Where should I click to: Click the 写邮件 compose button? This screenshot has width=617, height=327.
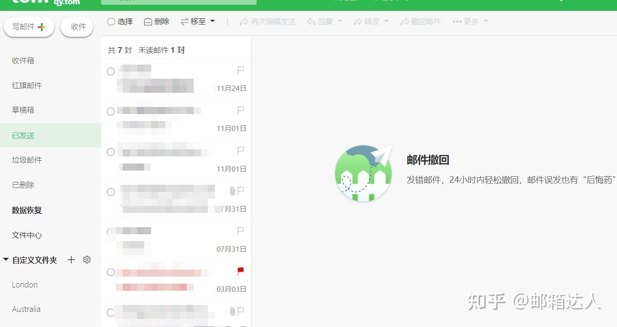click(x=29, y=27)
